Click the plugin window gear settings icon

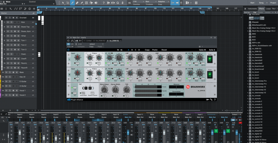click(200, 47)
